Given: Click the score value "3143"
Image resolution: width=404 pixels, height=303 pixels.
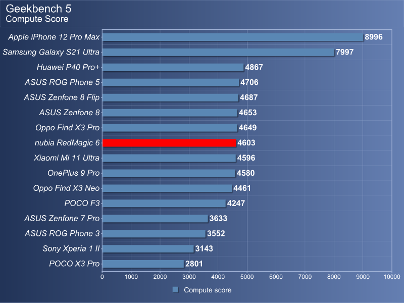Looking at the screenshot, I should (x=204, y=248).
